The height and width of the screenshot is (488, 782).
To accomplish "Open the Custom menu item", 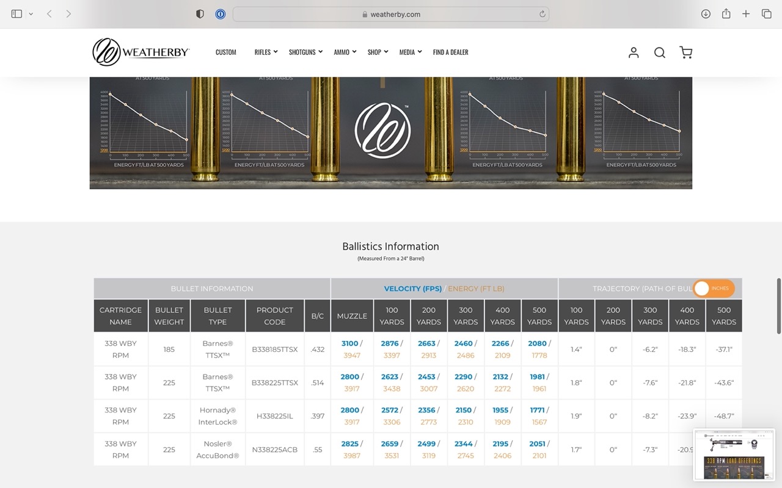I will pos(225,52).
